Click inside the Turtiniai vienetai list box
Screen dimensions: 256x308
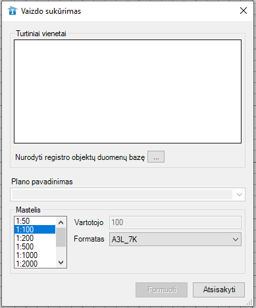[128, 91]
